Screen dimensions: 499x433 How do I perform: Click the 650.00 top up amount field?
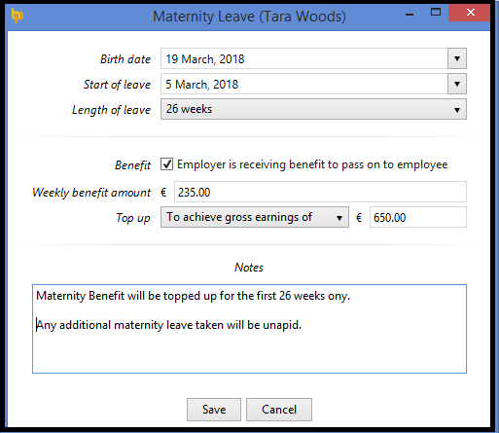click(x=418, y=217)
